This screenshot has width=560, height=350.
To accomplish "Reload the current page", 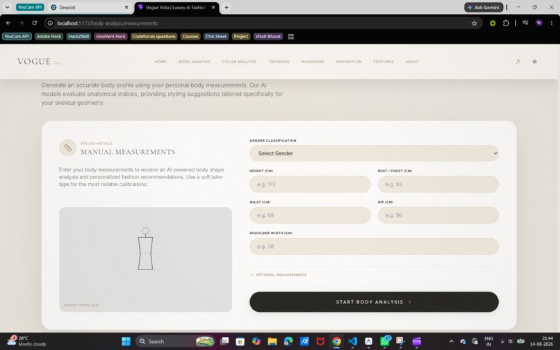I will [34, 23].
